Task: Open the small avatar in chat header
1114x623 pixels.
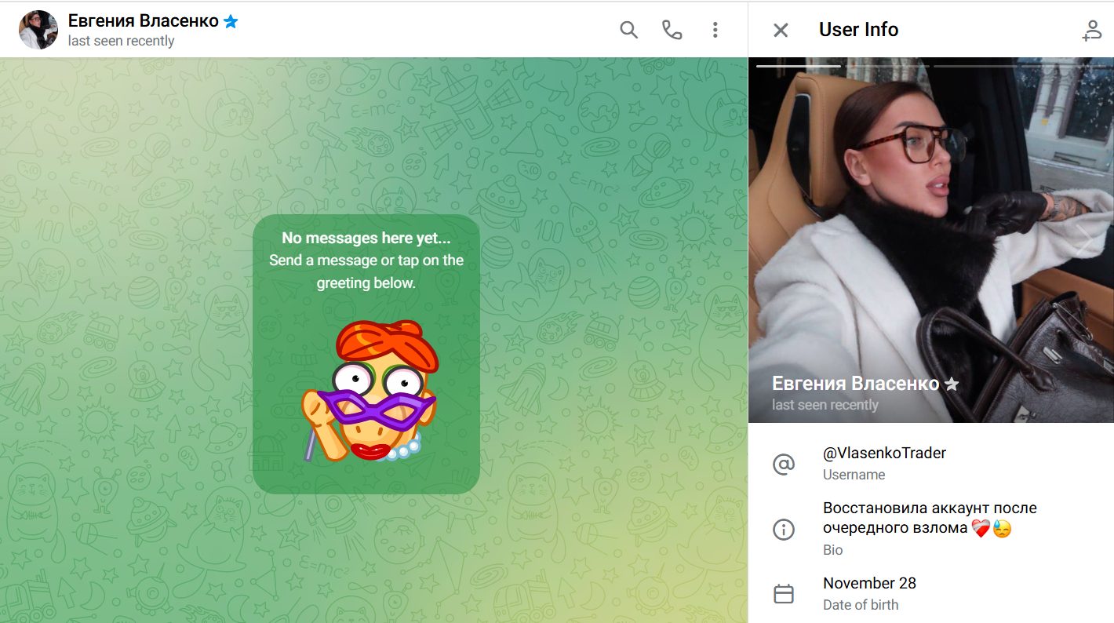Action: point(38,30)
